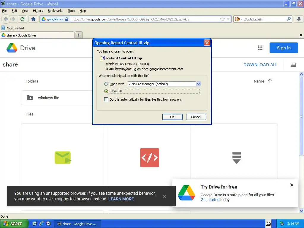Click the system tray icon beside the clock

pos(282,224)
